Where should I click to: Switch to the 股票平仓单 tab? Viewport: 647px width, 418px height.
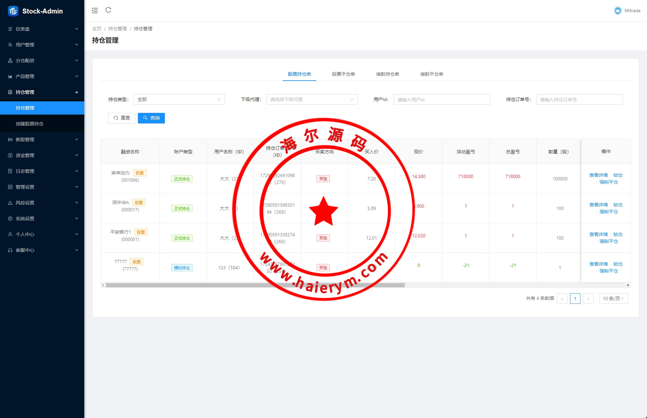pyautogui.click(x=343, y=74)
